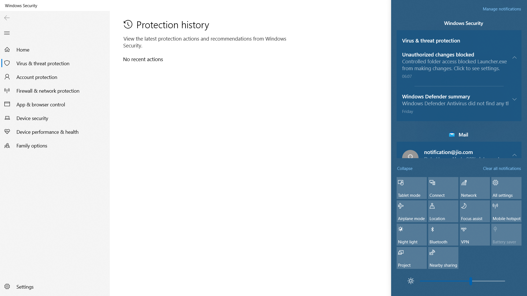Viewport: 527px width, 296px height.
Task: Click the brightness sun icon
Action: pyautogui.click(x=411, y=281)
